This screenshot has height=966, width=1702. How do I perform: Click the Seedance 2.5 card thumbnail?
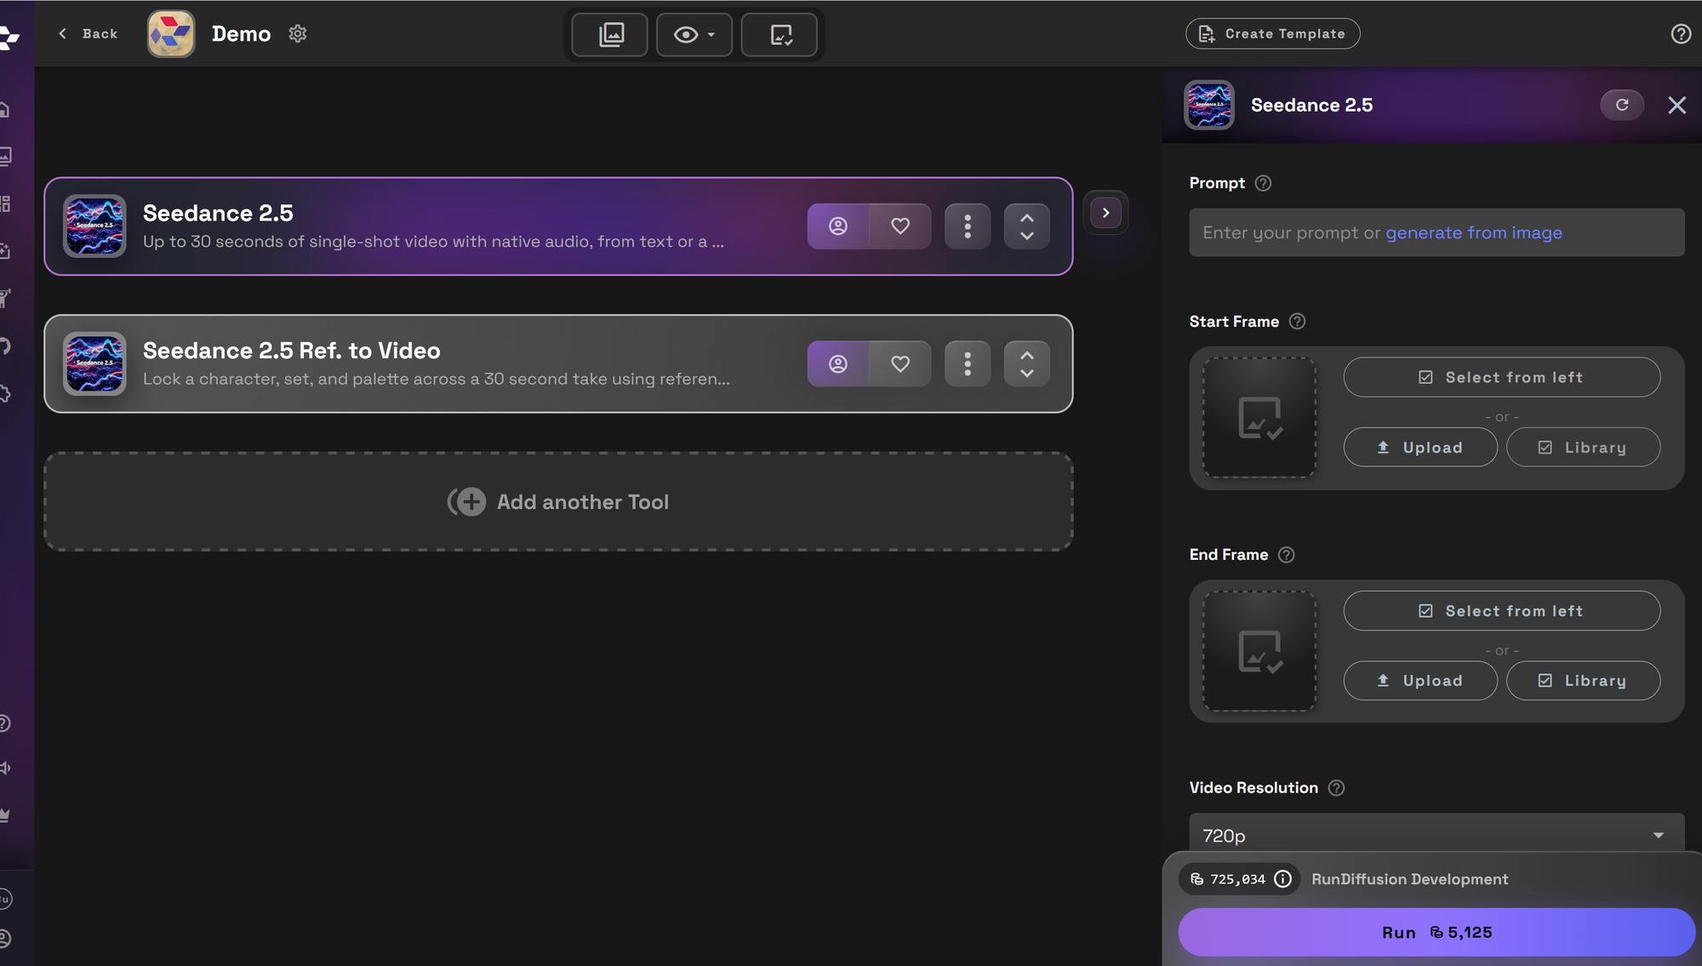point(94,226)
